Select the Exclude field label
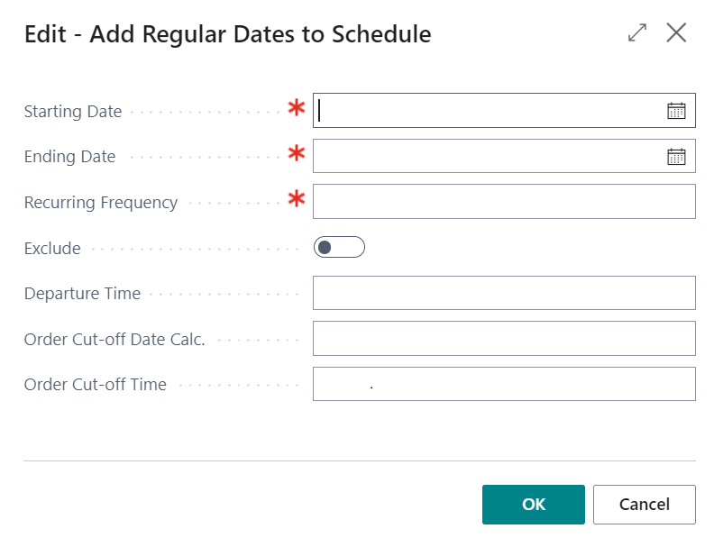The width and height of the screenshot is (723, 547). 51,248
